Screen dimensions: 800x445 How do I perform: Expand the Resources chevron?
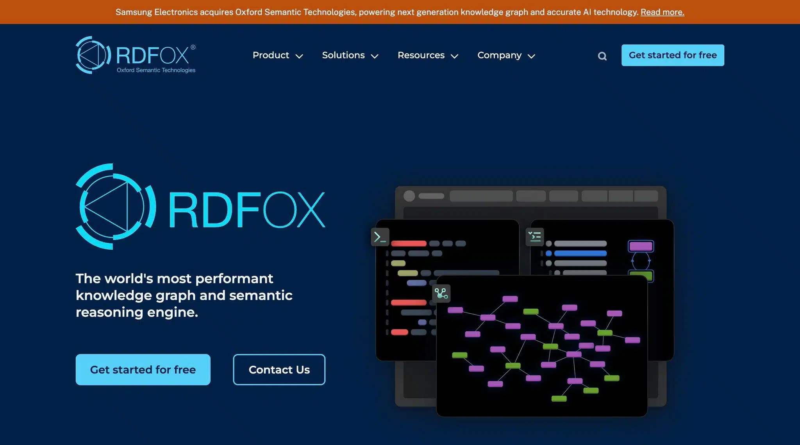coord(454,56)
